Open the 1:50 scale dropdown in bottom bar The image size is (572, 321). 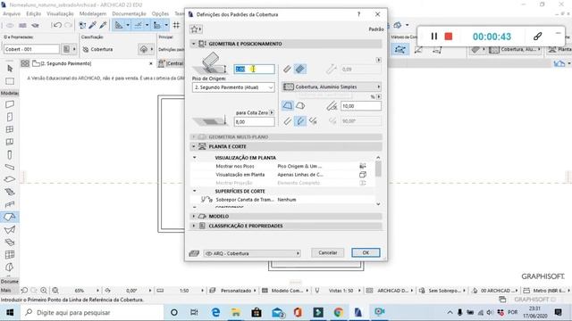tap(185, 291)
